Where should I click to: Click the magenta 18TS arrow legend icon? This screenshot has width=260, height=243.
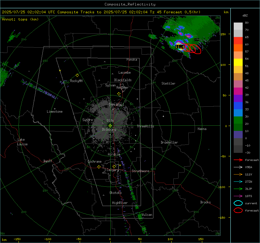[238, 196]
